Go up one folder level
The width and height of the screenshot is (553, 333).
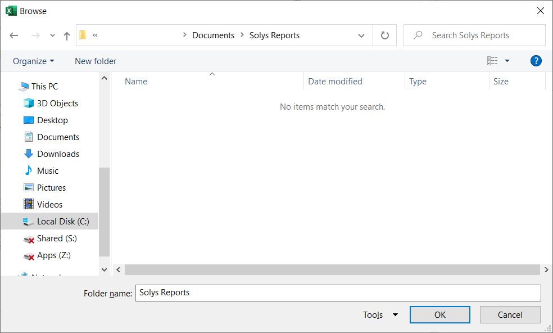click(67, 35)
